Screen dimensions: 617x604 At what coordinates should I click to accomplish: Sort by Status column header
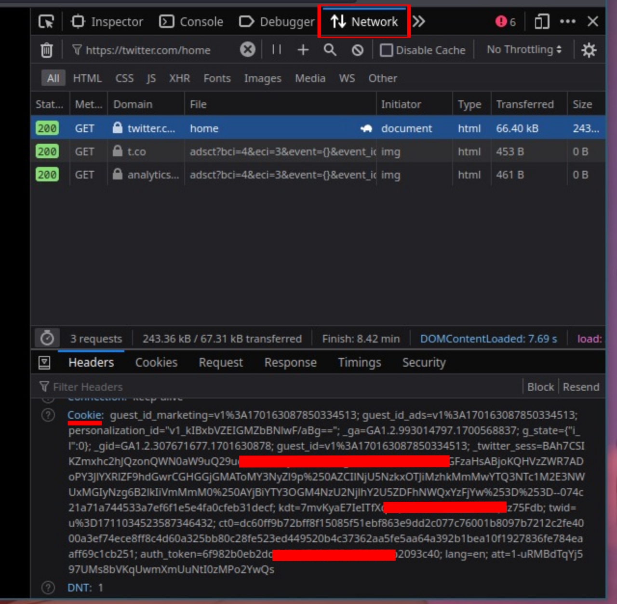(x=50, y=104)
